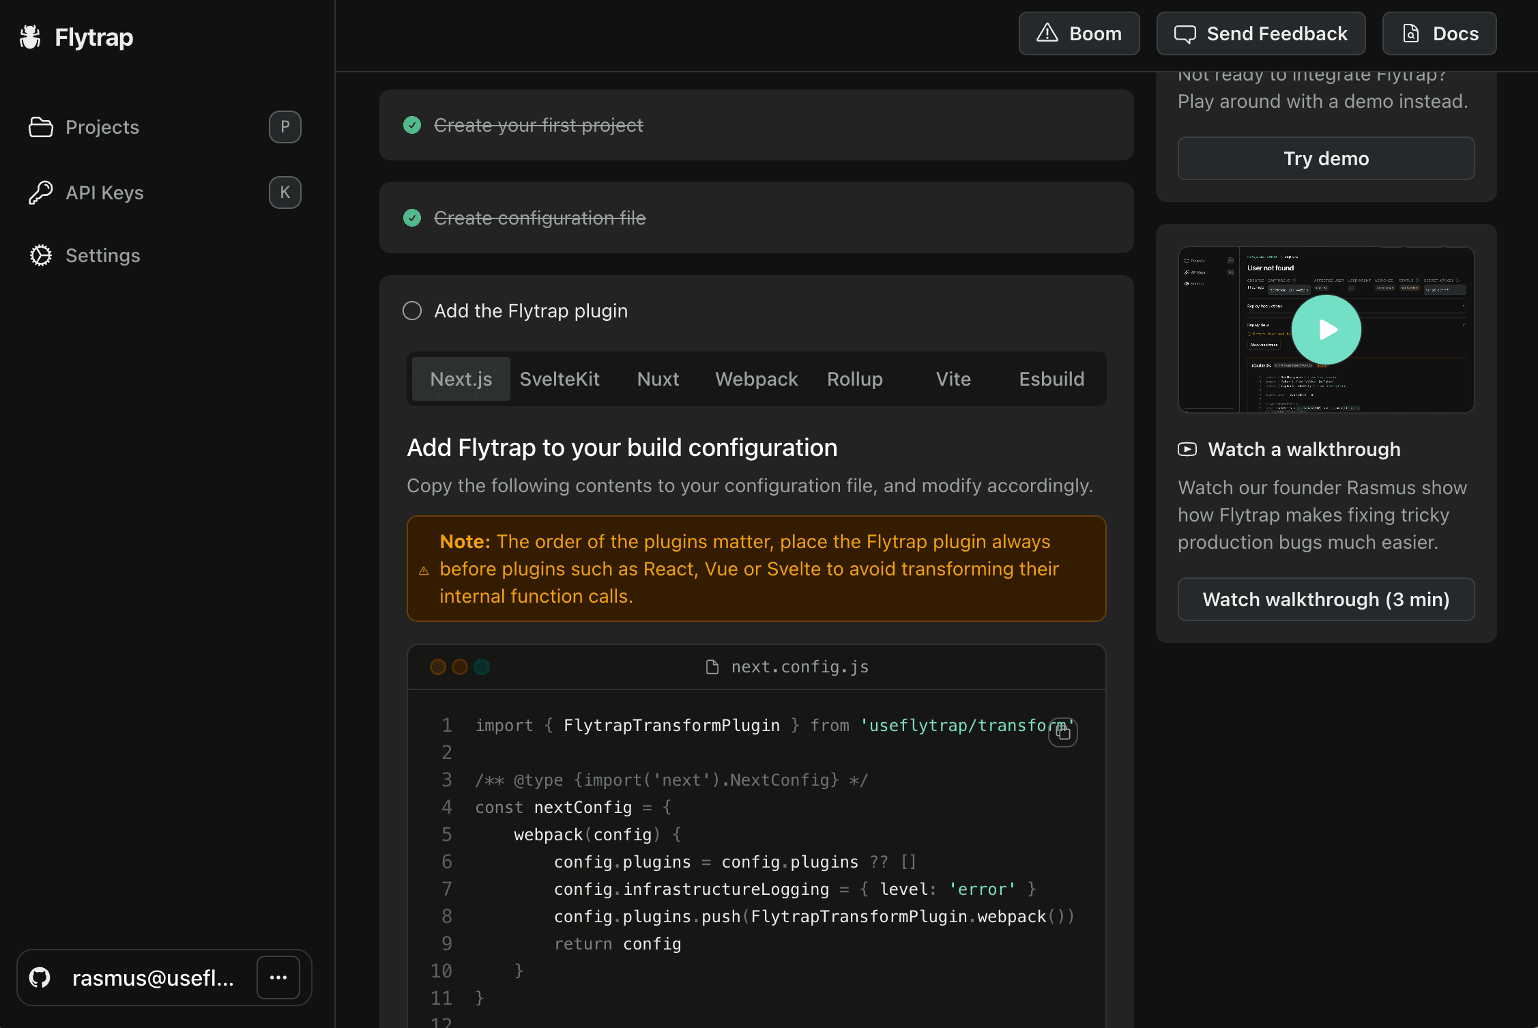The width and height of the screenshot is (1538, 1028).
Task: Click code line 1 import FlytrapTransformPlugin
Action: (774, 726)
